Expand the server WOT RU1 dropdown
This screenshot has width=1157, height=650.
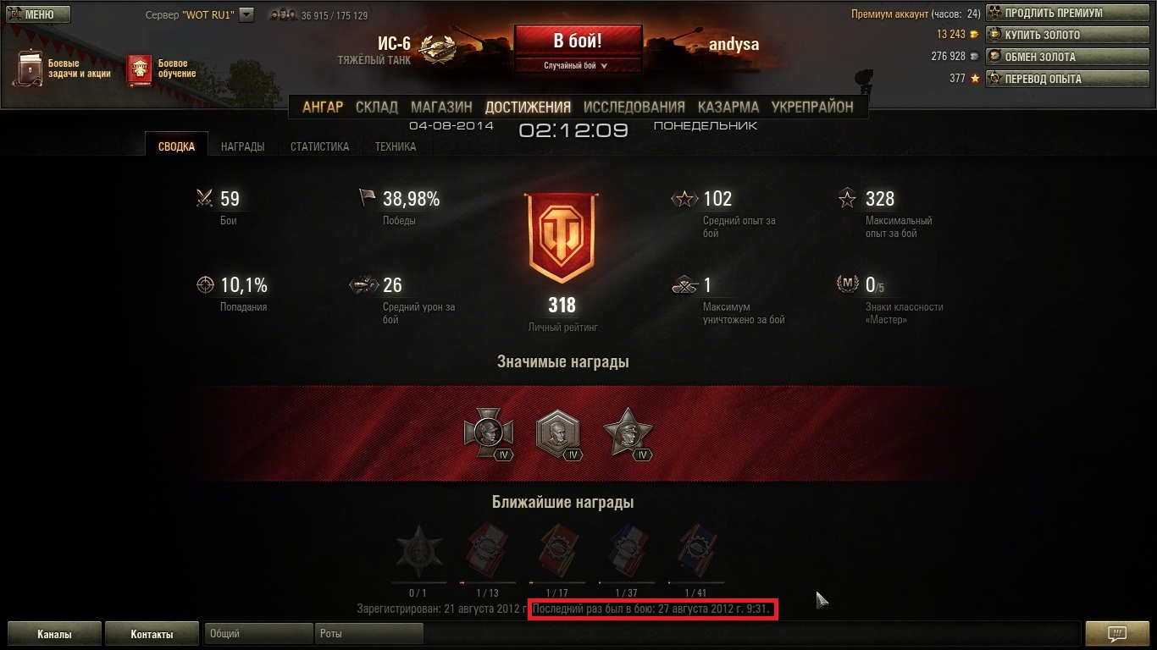pos(246,14)
